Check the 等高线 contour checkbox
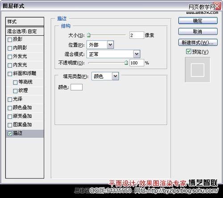This screenshot has height=198, width=223. pyautogui.click(x=15, y=82)
